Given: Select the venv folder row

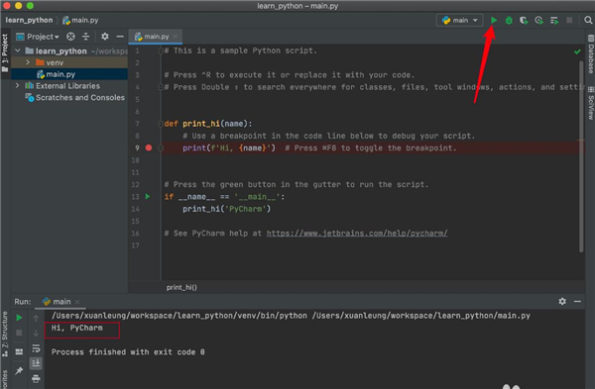Looking at the screenshot, I should pyautogui.click(x=69, y=62).
